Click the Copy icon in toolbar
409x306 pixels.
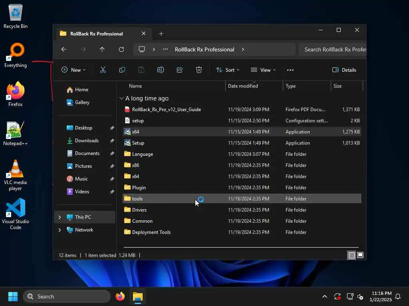pyautogui.click(x=122, y=70)
